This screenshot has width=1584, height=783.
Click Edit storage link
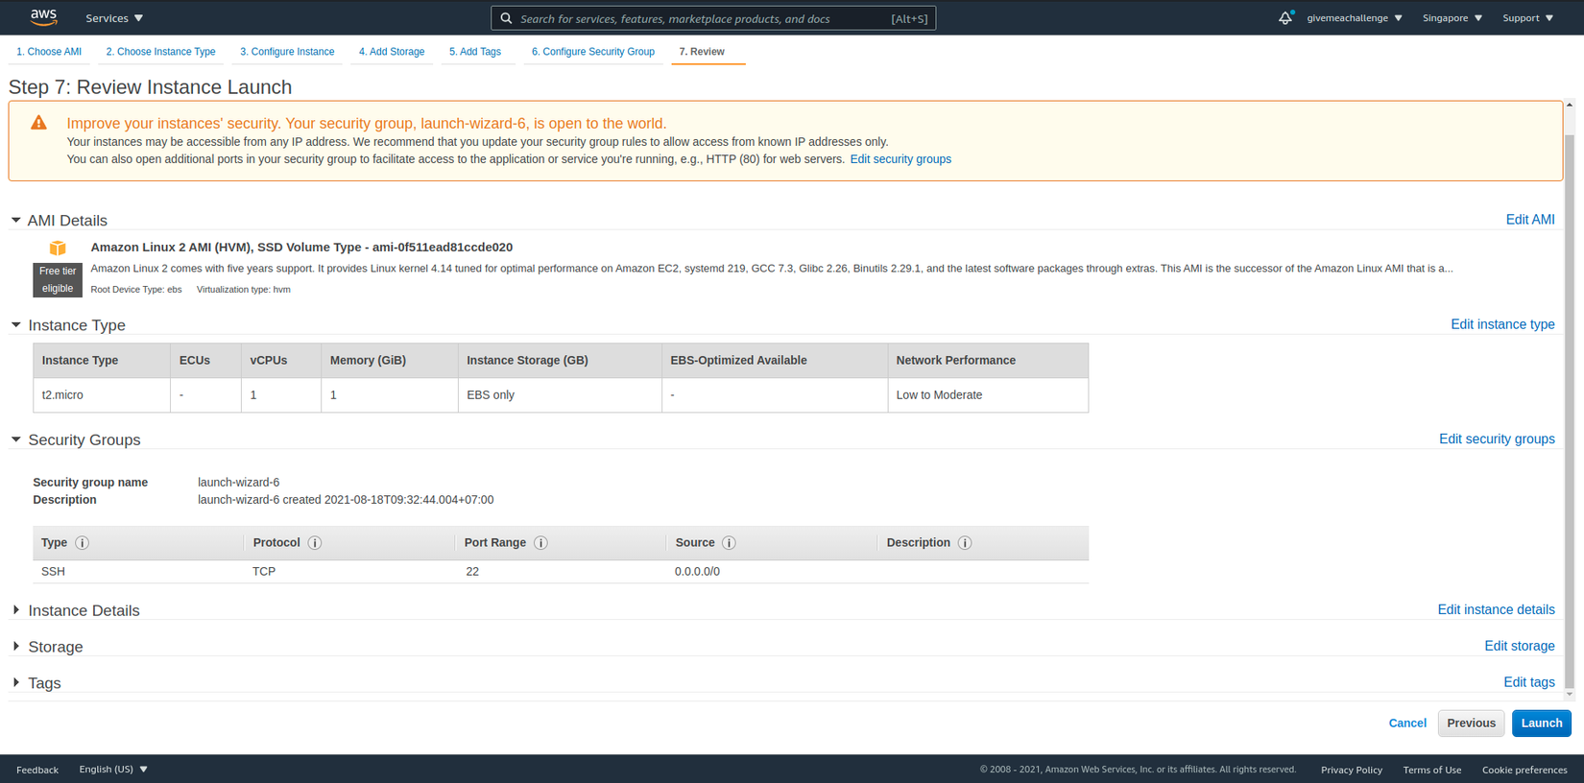tap(1520, 646)
